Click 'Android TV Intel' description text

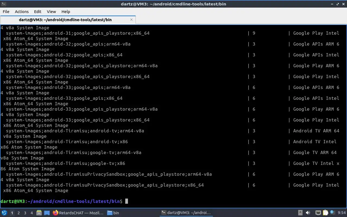pos(315,142)
